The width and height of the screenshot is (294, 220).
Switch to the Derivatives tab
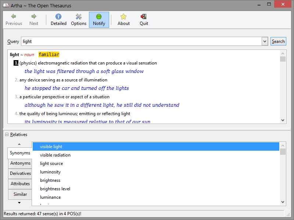(x=20, y=173)
